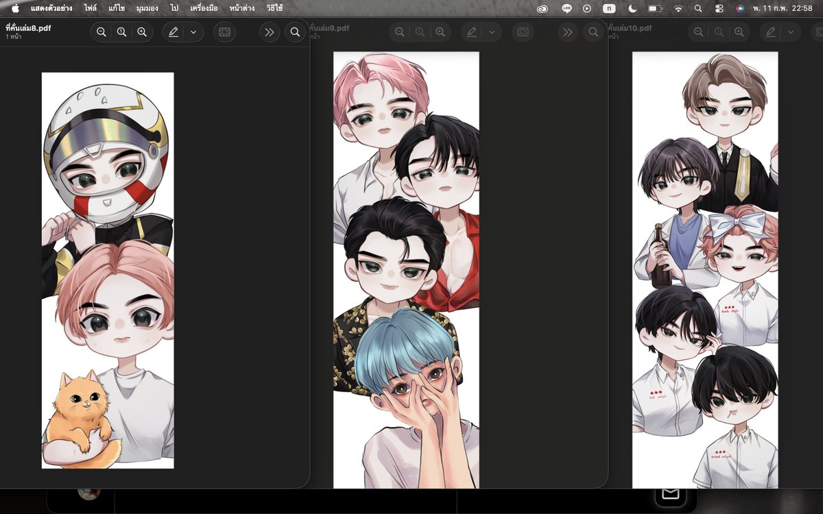This screenshot has width=823, height=514.
Task: Open Creative Cloud menu bar icon
Action: (x=542, y=8)
